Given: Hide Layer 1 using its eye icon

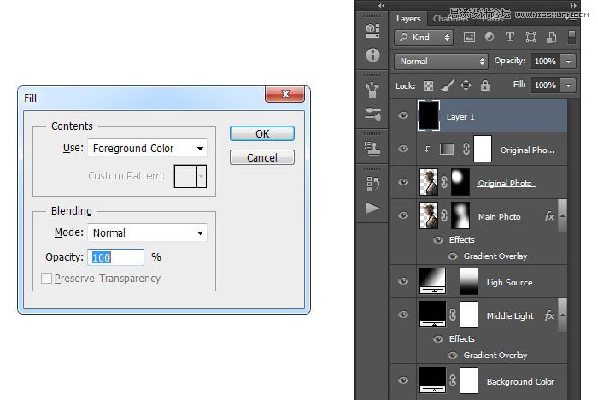Looking at the screenshot, I should tap(404, 116).
